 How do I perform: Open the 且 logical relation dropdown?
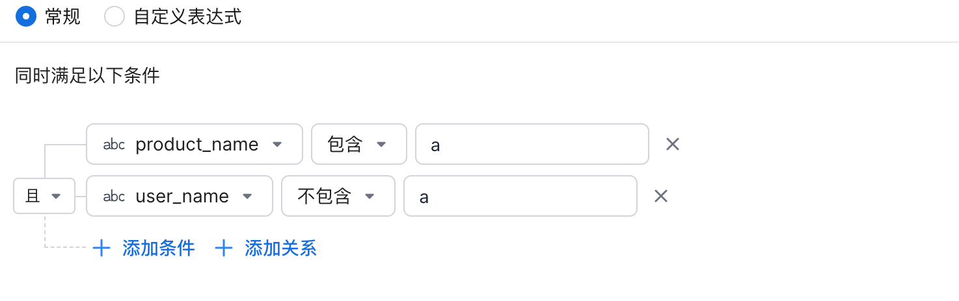tap(44, 196)
